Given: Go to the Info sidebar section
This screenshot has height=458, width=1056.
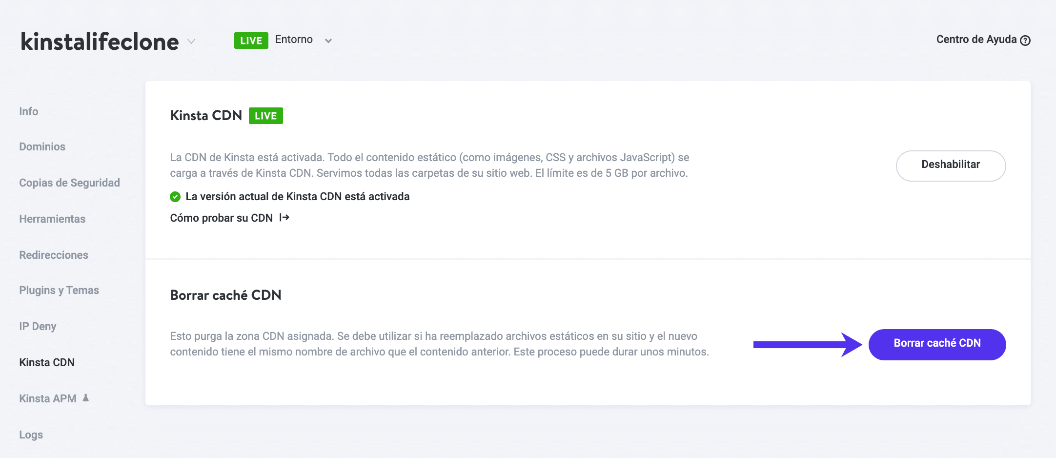Looking at the screenshot, I should coord(29,111).
